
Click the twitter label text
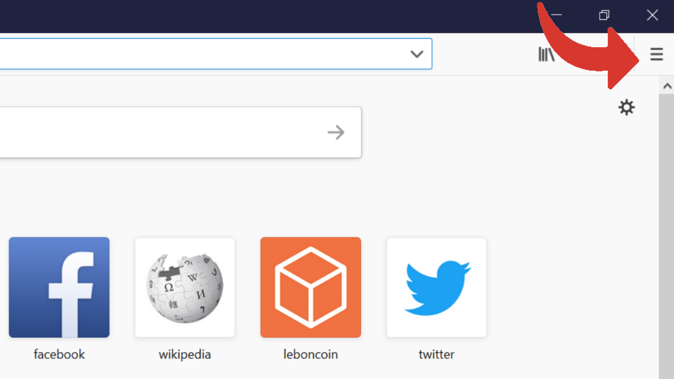coord(436,354)
